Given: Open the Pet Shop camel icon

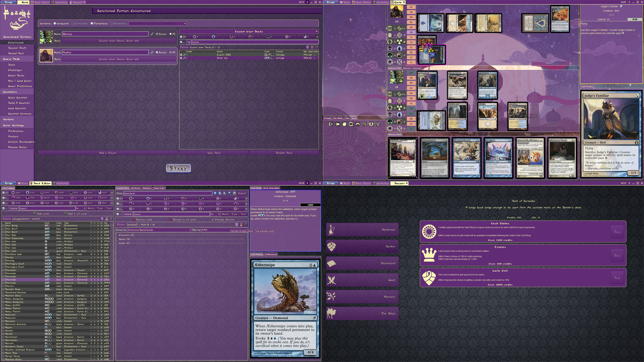Looking at the screenshot, I should coord(331,313).
